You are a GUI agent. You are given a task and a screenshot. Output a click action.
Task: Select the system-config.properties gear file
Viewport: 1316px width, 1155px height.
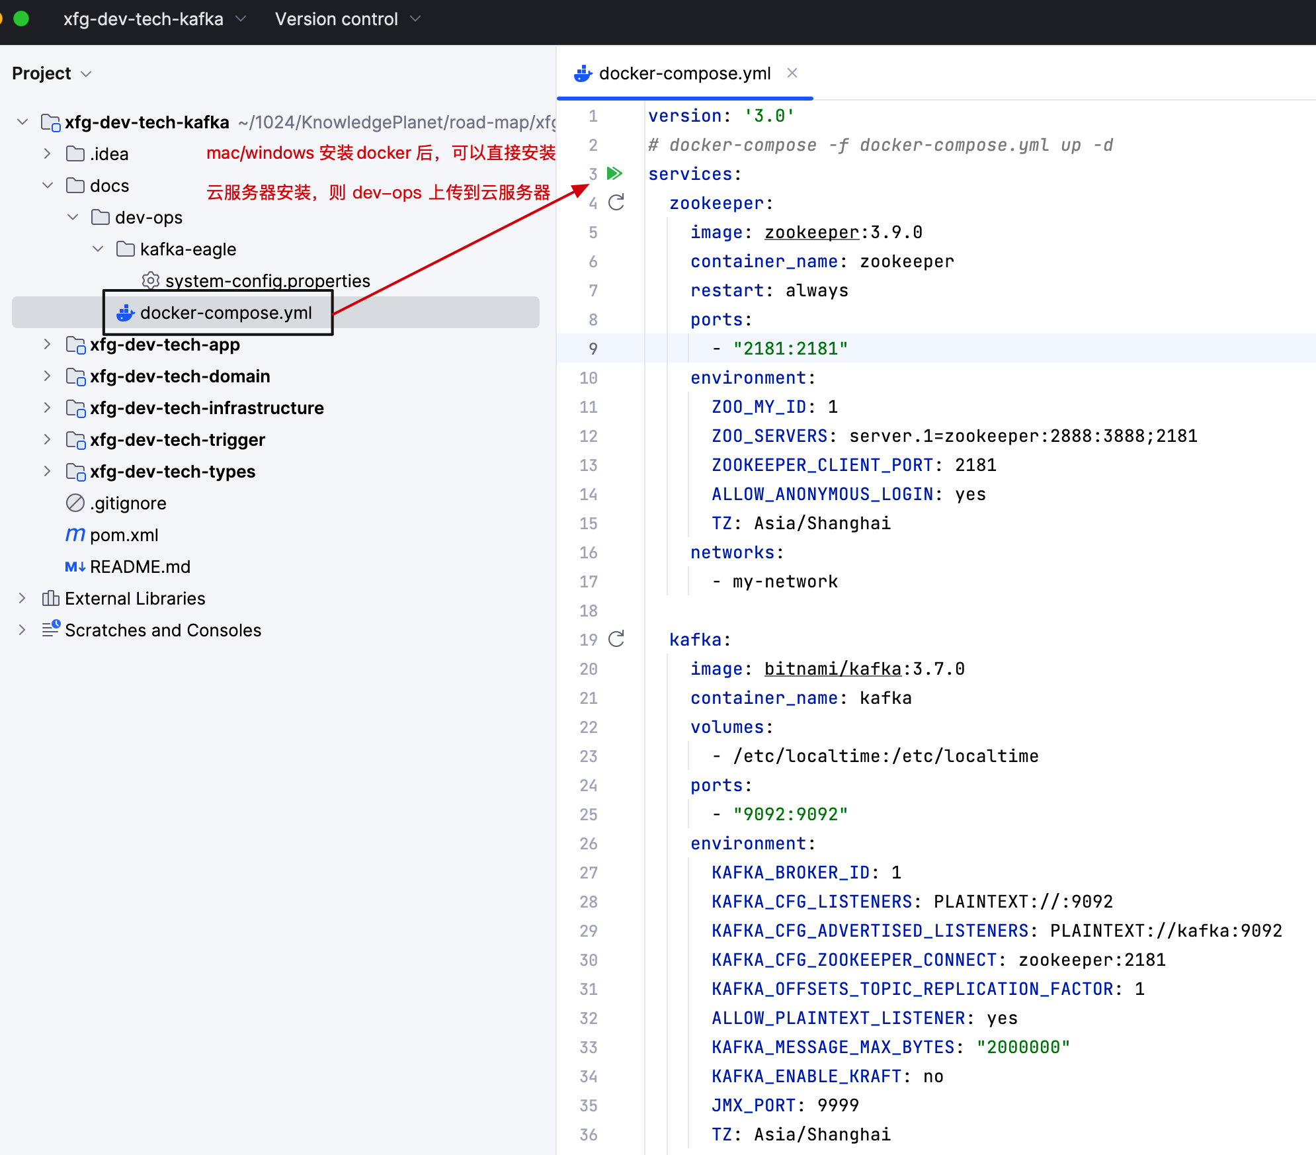(x=267, y=281)
